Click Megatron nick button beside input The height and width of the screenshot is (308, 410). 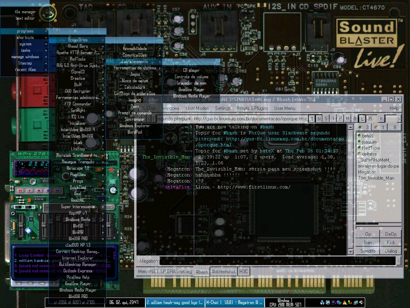tap(149, 261)
